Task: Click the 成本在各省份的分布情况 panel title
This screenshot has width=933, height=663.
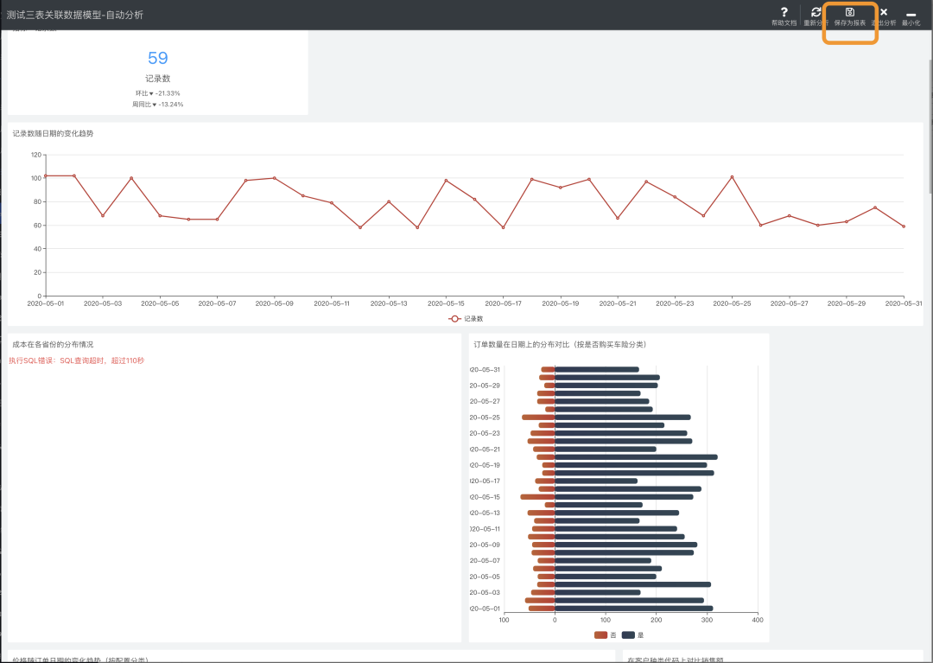Action: point(53,345)
